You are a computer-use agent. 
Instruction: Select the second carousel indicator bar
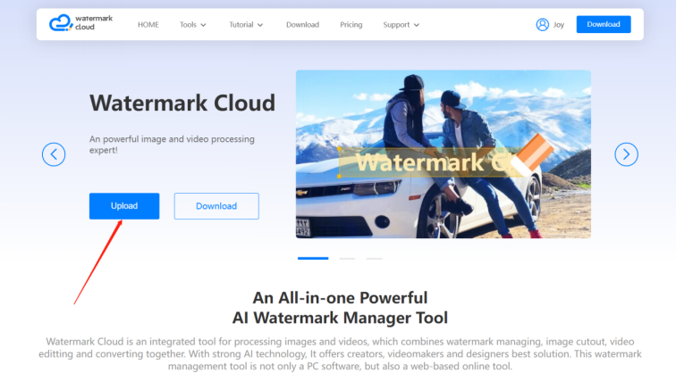[347, 259]
